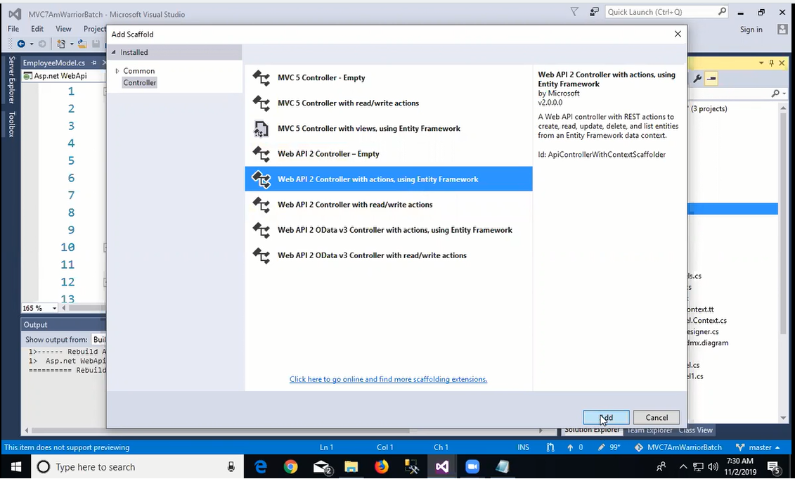
Task: Choose OData v3 read/write actions controller icon
Action: 261,255
